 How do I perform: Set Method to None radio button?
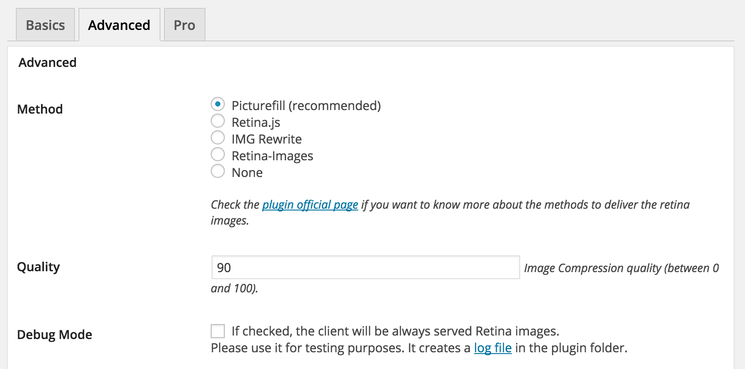[218, 171]
